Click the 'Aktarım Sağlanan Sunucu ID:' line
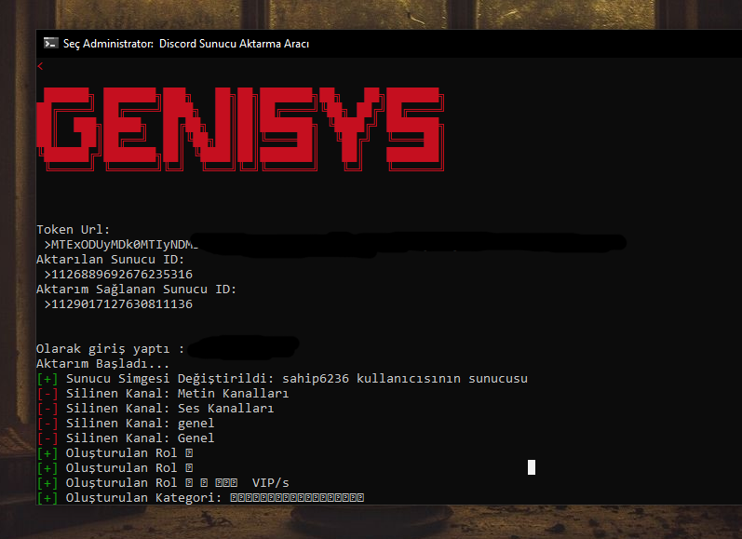Viewport: 742px width, 539px height. coord(136,290)
